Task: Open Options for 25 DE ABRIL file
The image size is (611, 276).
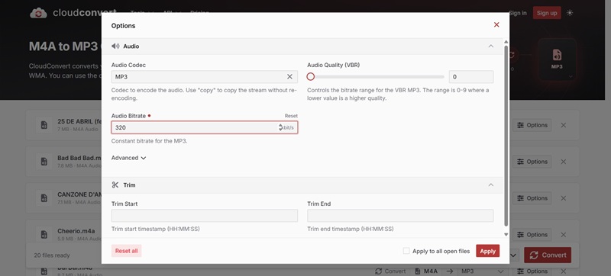Action: (532, 125)
